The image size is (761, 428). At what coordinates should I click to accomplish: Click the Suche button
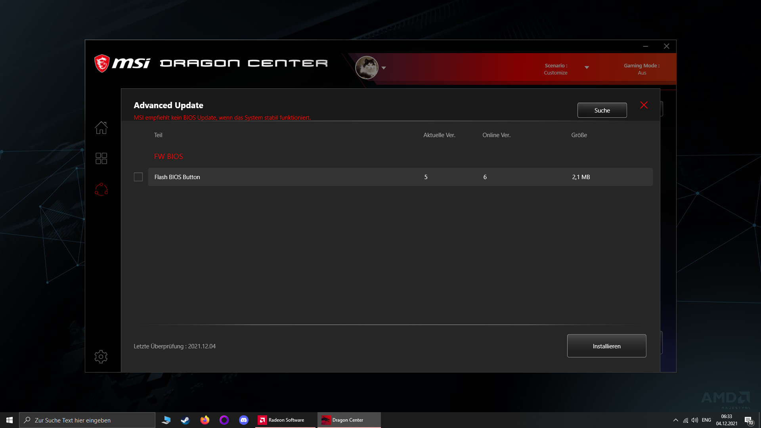(602, 111)
